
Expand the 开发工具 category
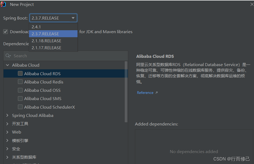point(7,124)
